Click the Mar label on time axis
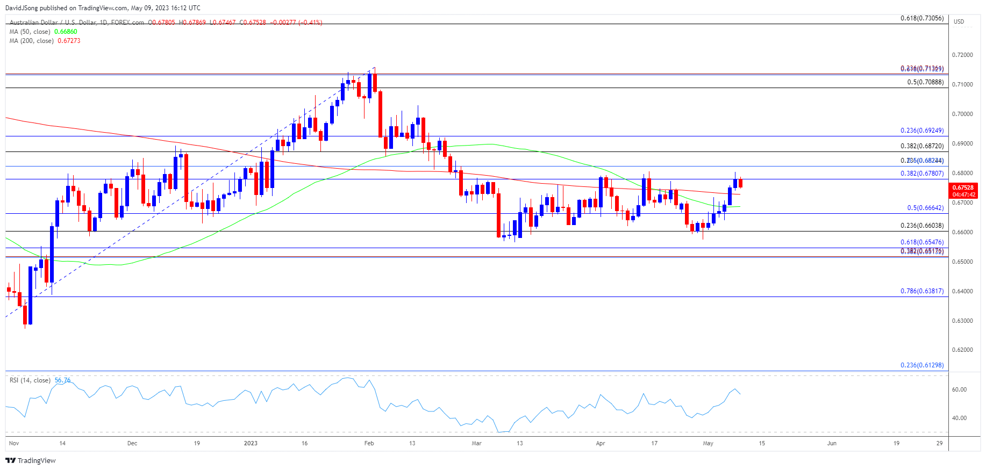 click(x=476, y=443)
